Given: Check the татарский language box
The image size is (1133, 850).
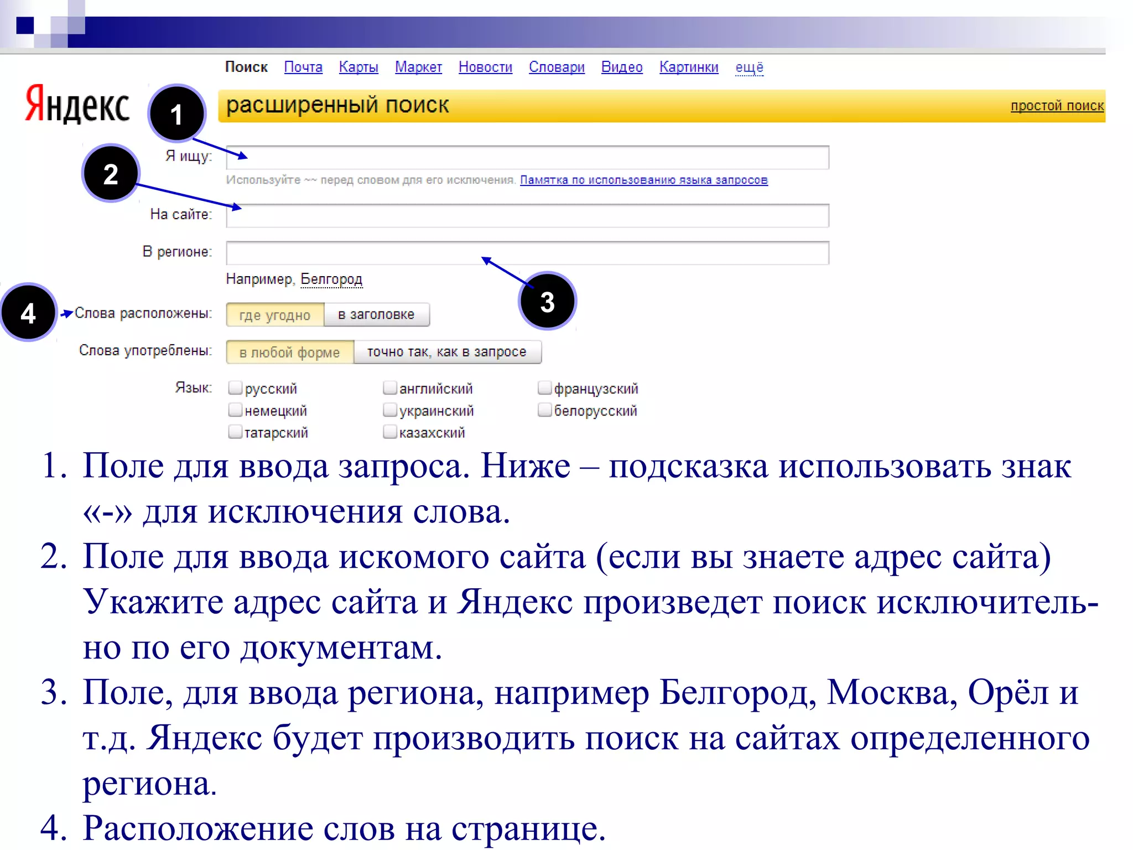Looking at the screenshot, I should [236, 432].
